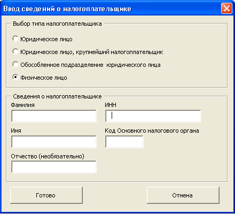
Task: Click the Отчество (необязательно) text box
Action: tap(54, 167)
